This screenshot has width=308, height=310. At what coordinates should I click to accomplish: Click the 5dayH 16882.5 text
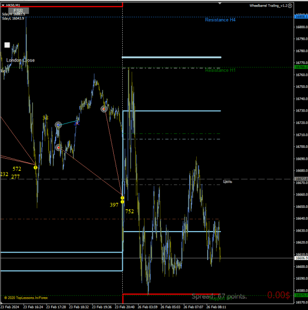coord(13,14)
